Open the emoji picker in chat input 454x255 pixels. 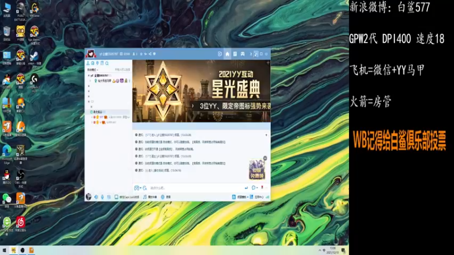click(137, 188)
